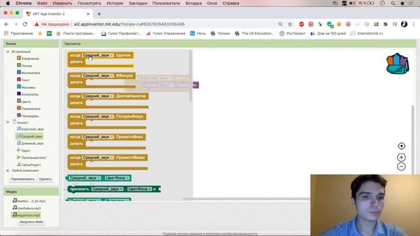Viewport: 420px width, 236px height.
Task: Open the Apple menu
Action: click(x=8, y=3)
